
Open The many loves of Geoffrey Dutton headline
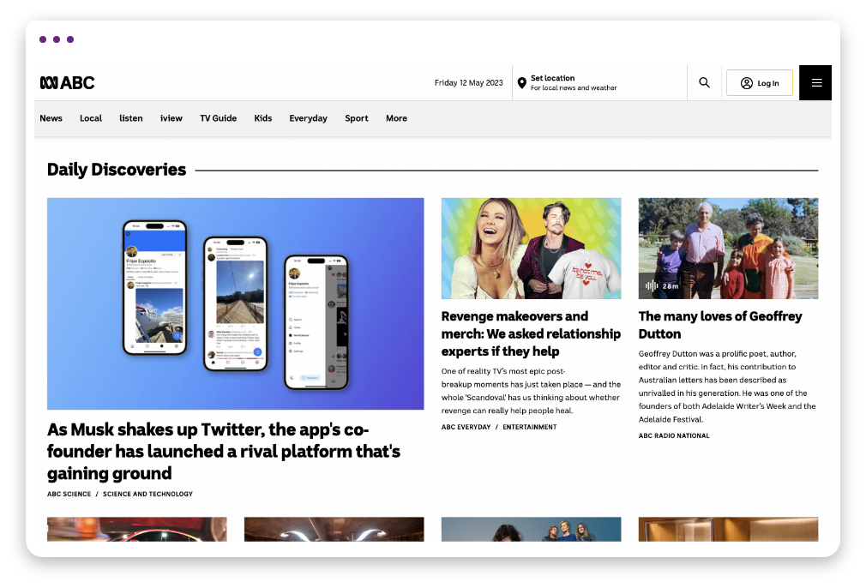coord(720,325)
